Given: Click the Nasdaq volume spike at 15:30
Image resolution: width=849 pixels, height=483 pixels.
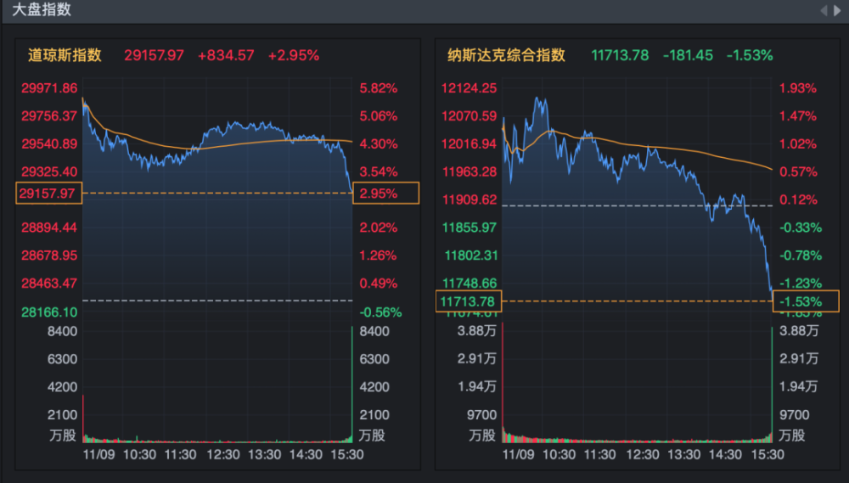Looking at the screenshot, I should click(x=772, y=382).
